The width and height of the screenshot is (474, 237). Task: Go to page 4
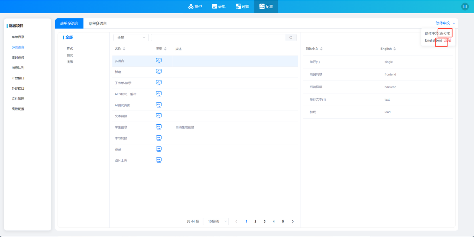[x=274, y=222]
